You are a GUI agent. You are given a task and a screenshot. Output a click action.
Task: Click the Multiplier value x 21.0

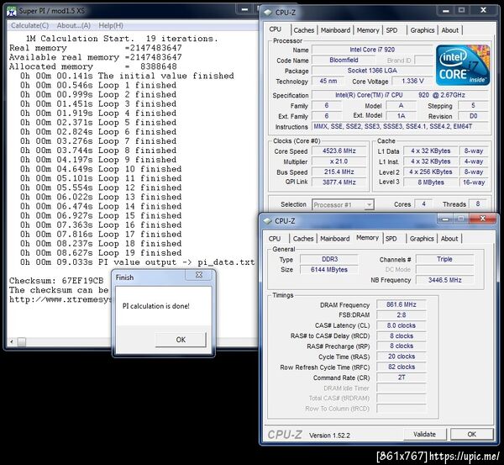click(x=339, y=161)
